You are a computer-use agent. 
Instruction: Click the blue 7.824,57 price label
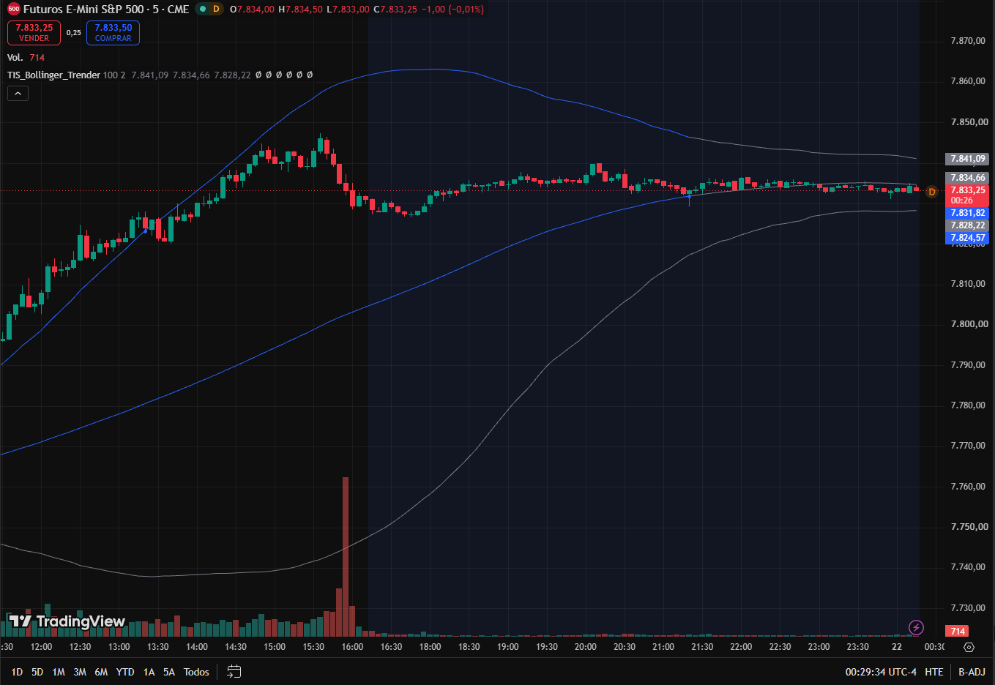[x=967, y=238]
